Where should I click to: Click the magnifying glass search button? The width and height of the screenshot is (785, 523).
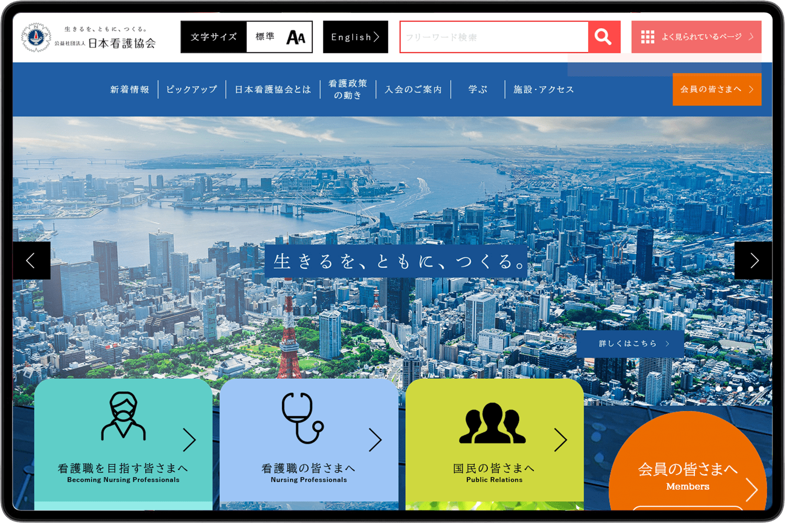click(603, 37)
